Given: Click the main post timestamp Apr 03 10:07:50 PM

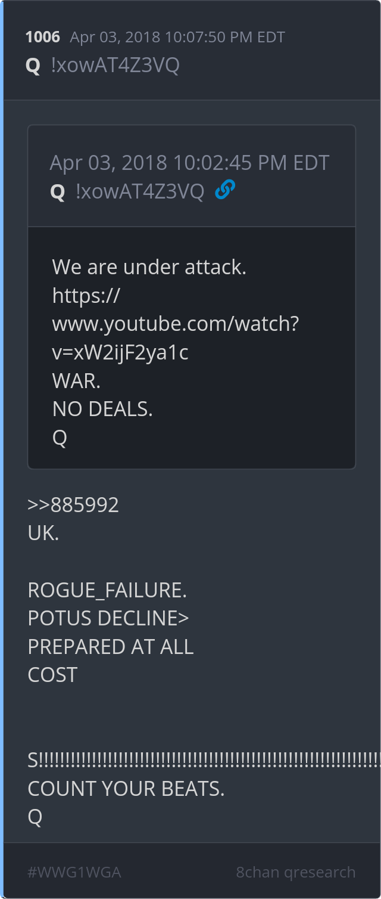Looking at the screenshot, I should pyautogui.click(x=177, y=37).
